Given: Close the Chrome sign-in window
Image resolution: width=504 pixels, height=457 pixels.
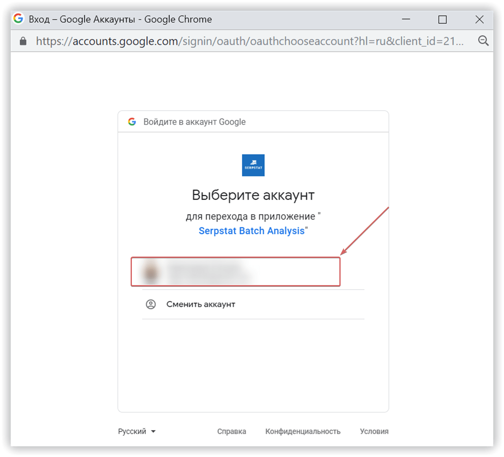Looking at the screenshot, I should point(479,19).
